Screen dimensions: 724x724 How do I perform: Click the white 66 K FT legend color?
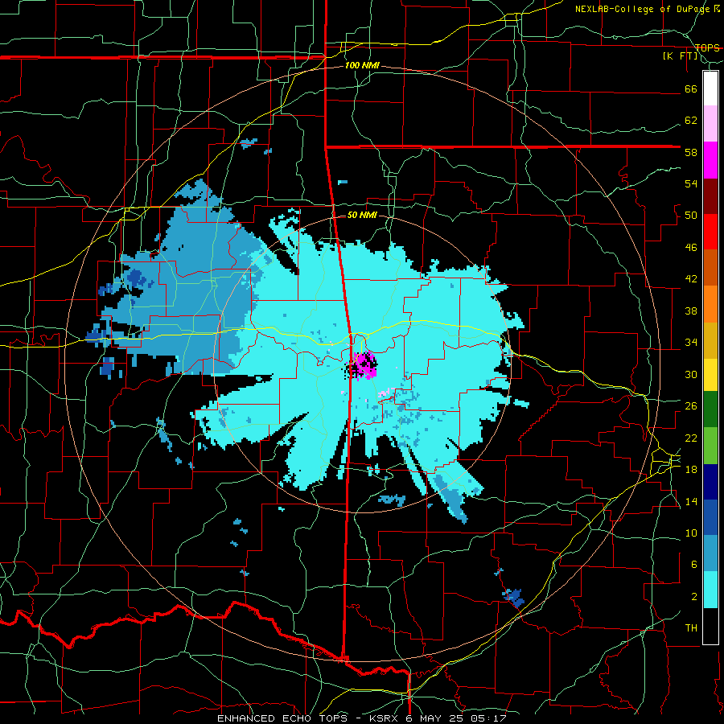[x=710, y=88]
